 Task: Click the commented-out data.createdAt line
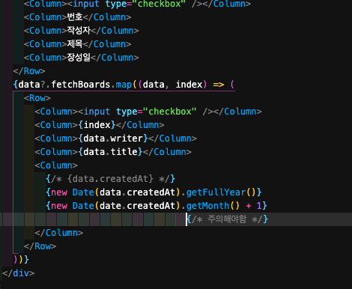point(111,179)
